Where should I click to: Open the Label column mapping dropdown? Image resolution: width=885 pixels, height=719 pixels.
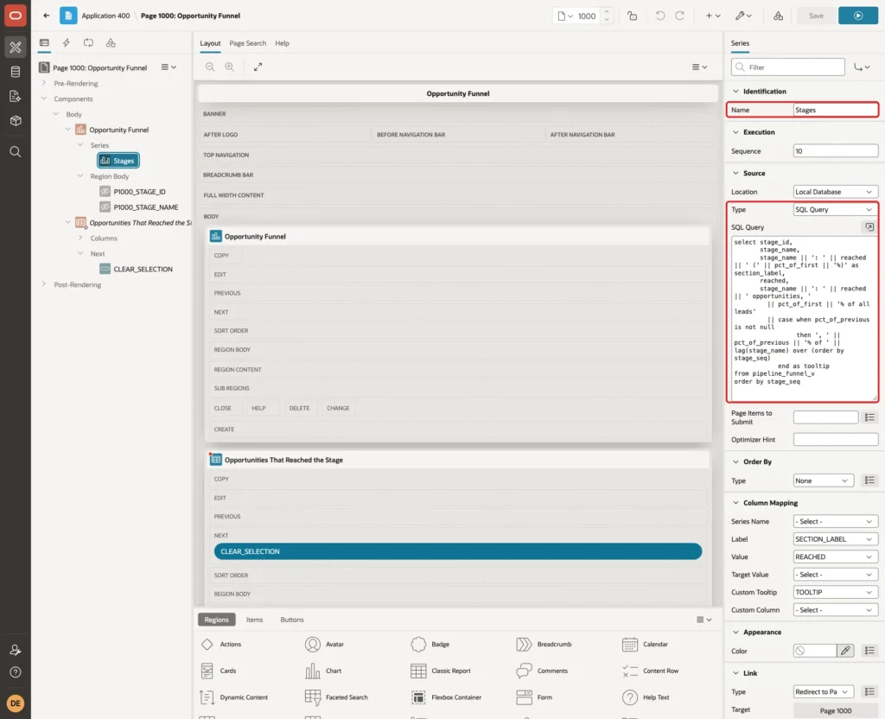click(836, 539)
